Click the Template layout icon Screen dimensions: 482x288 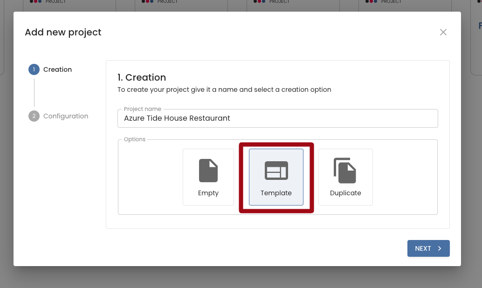[x=276, y=171]
